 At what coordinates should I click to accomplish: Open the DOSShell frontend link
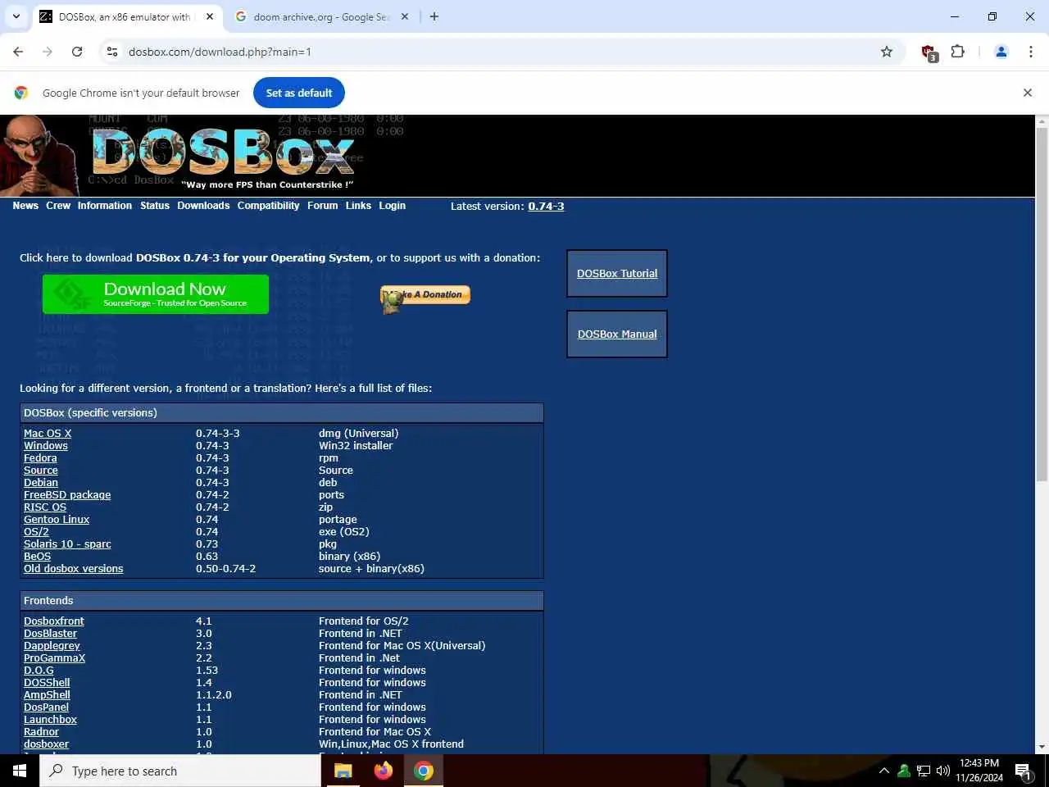[47, 683]
